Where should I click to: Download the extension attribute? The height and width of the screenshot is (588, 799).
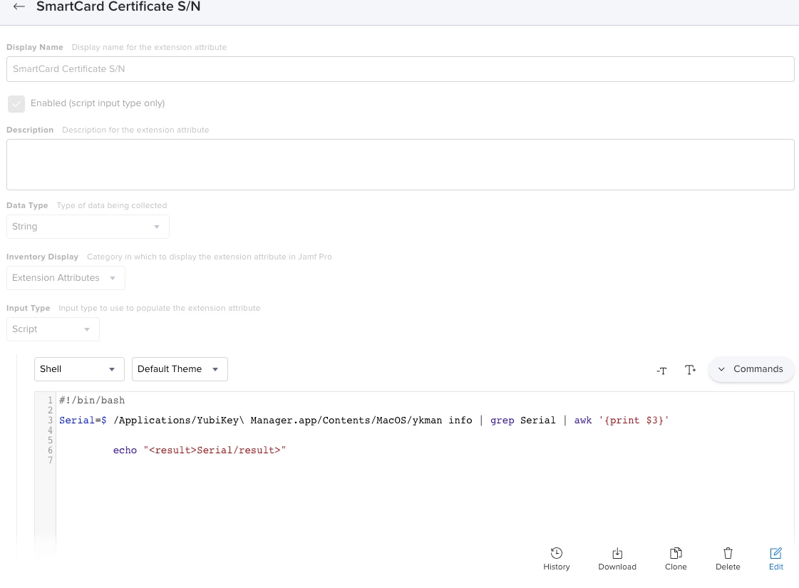[x=617, y=559]
